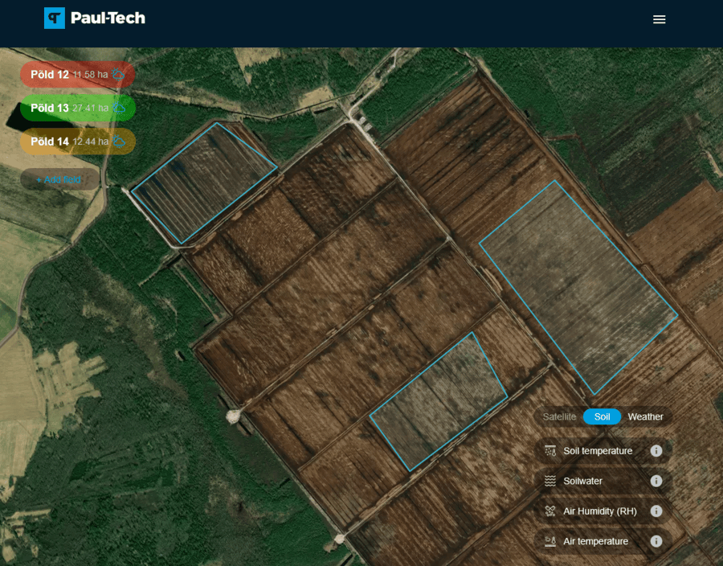The width and height of the screenshot is (723, 566).
Task: Select the Soil view tab
Action: coord(602,416)
